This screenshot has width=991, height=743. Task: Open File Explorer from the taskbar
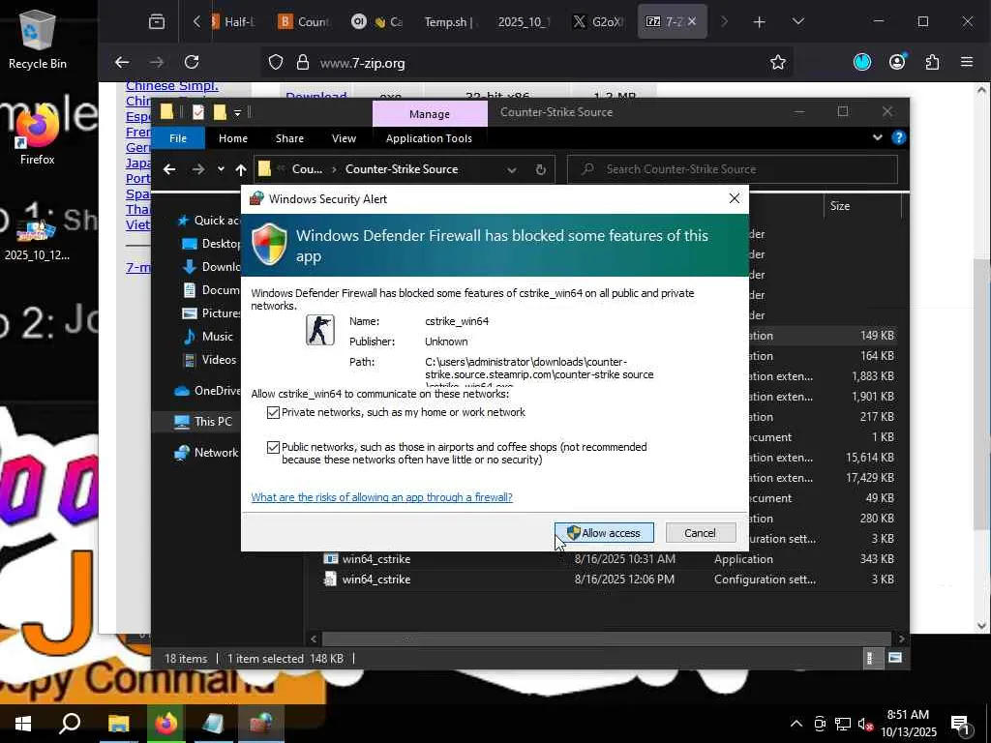click(x=118, y=724)
